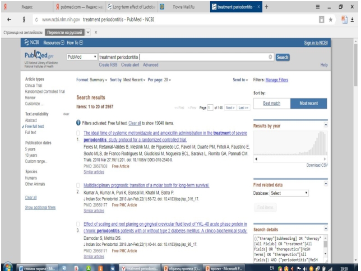This screenshot has height=271, width=361.
Task: Close the translation bar
Action: coord(96,33)
